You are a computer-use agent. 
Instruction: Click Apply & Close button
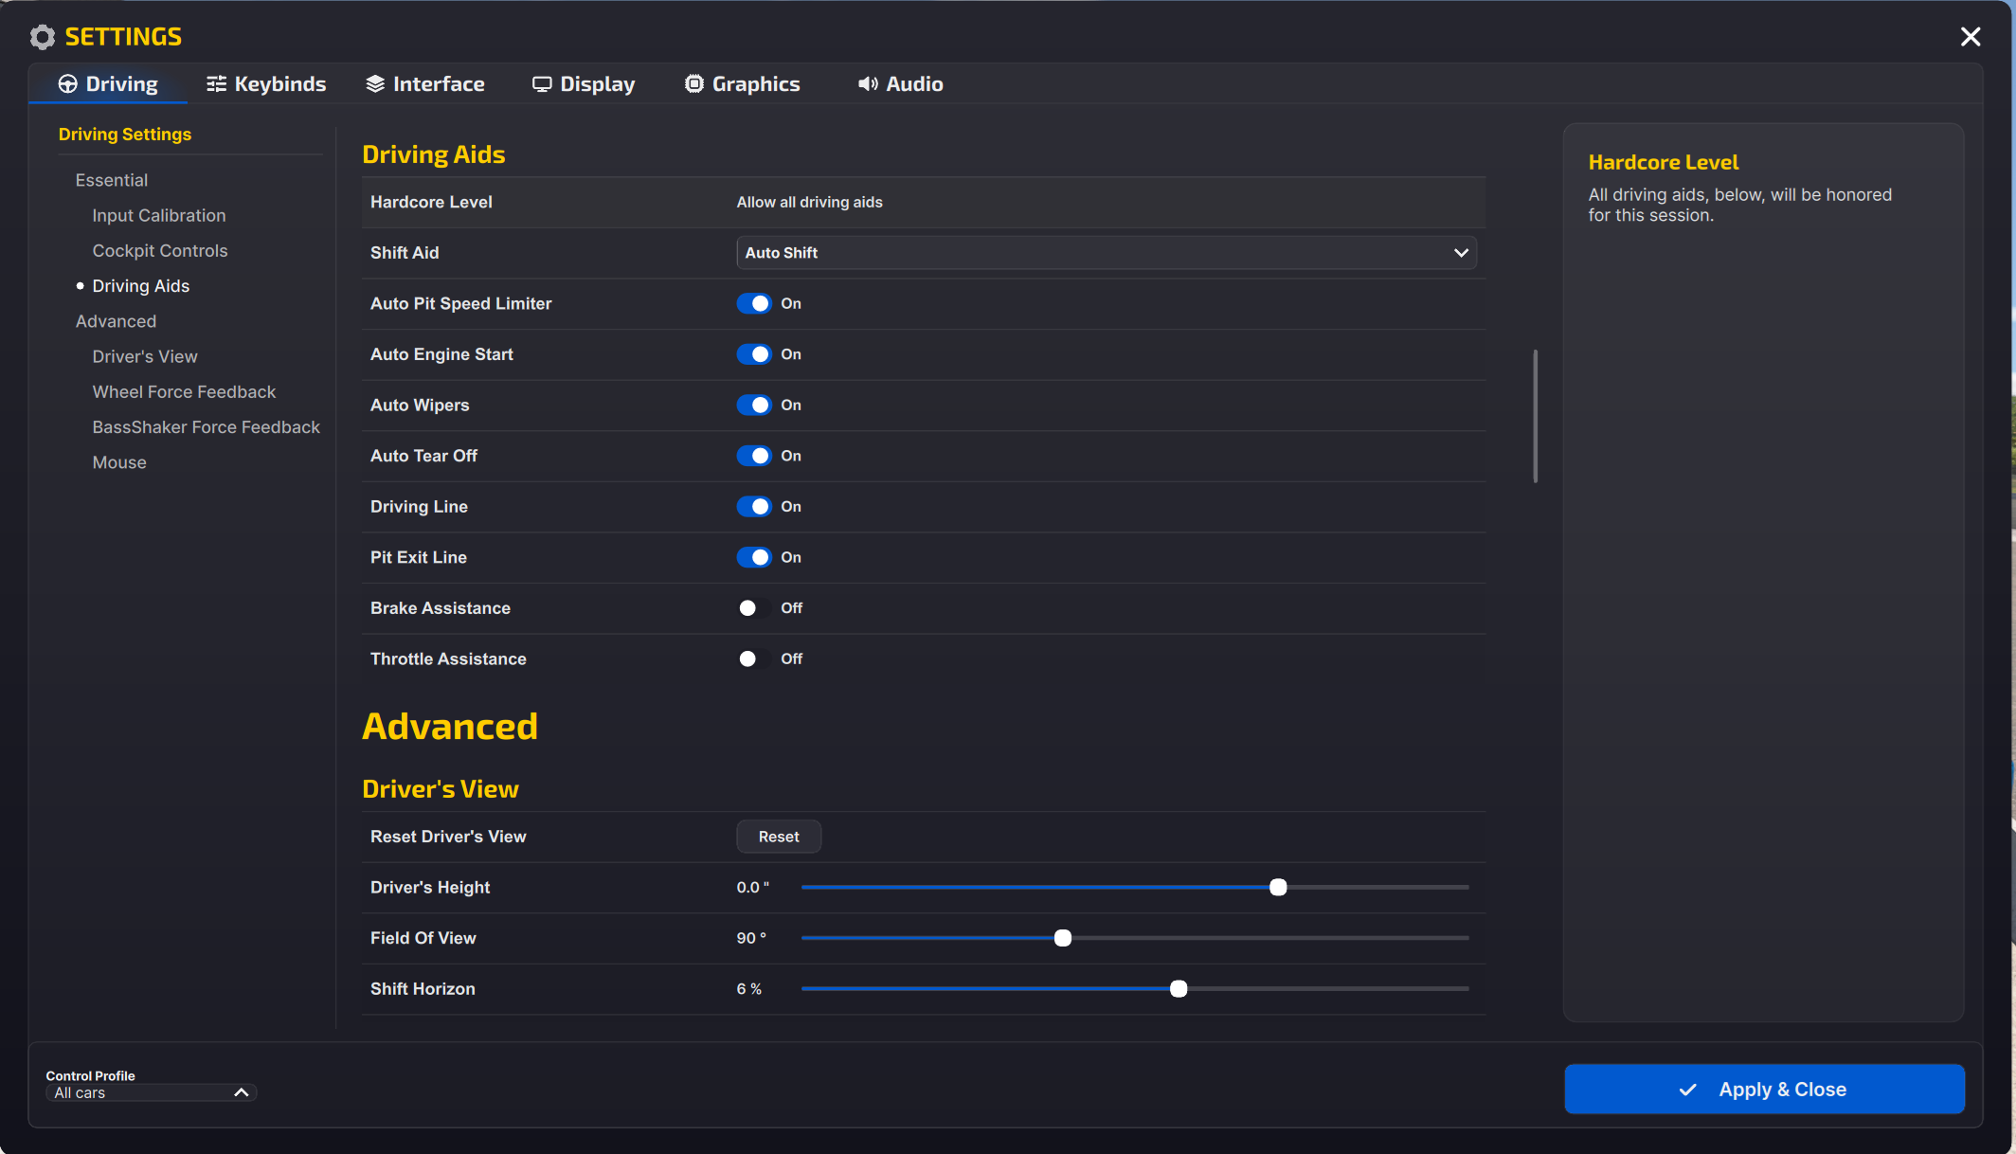(1764, 1090)
